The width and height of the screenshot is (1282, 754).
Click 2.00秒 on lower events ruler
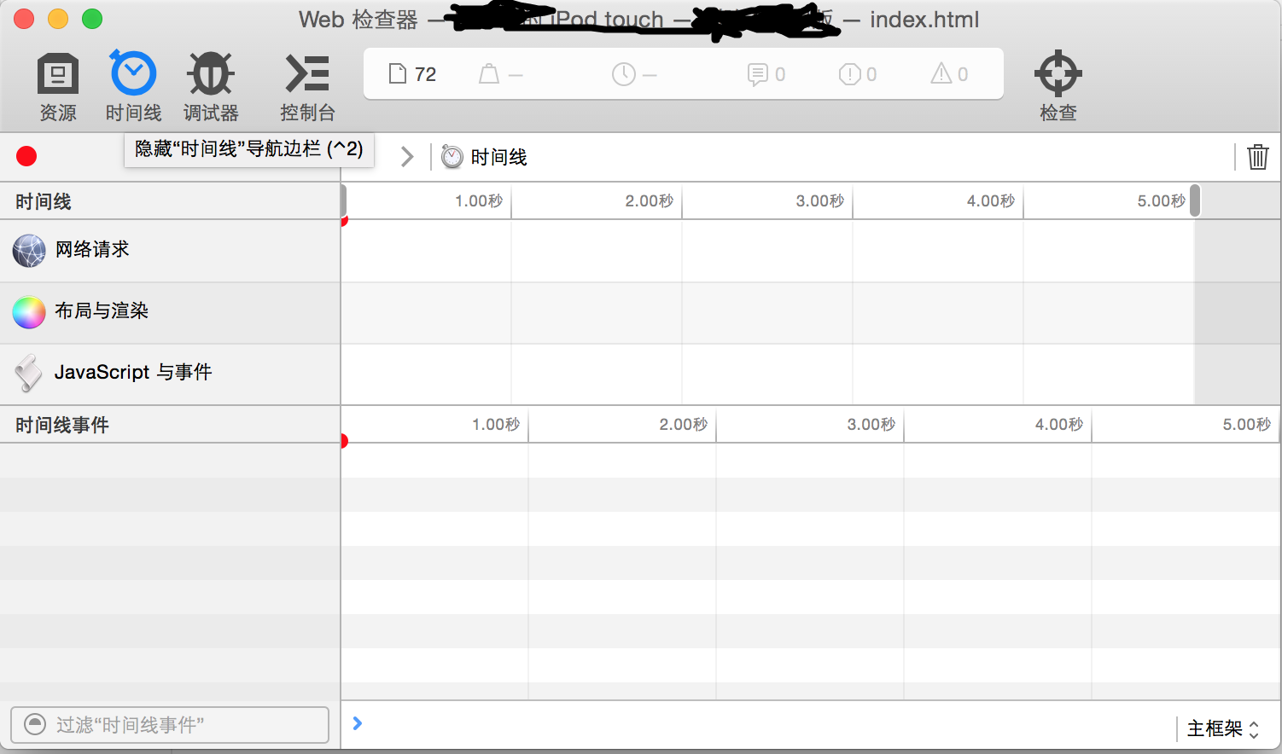[683, 425]
